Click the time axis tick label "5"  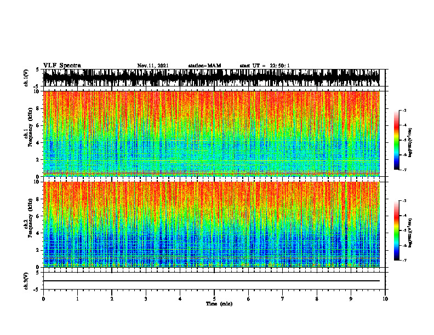pyautogui.click(x=214, y=299)
